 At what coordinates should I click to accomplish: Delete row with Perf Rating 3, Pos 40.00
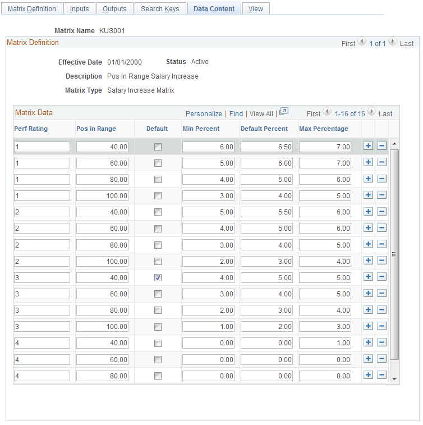click(381, 277)
